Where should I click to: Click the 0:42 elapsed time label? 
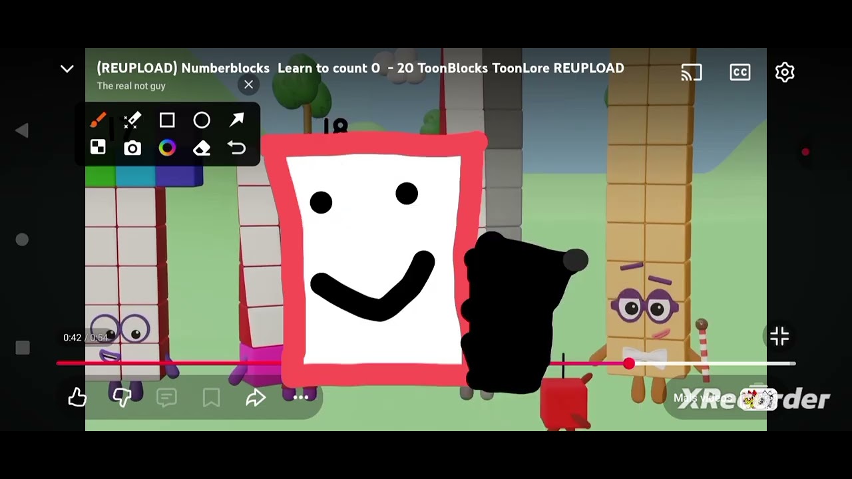[x=72, y=338]
